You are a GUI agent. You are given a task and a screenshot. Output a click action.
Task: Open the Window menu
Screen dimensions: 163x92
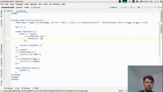click(56, 4)
